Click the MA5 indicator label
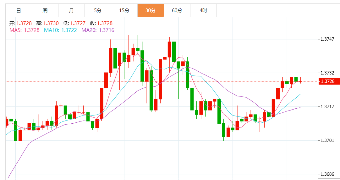The image size is (340, 180). [x=25, y=30]
